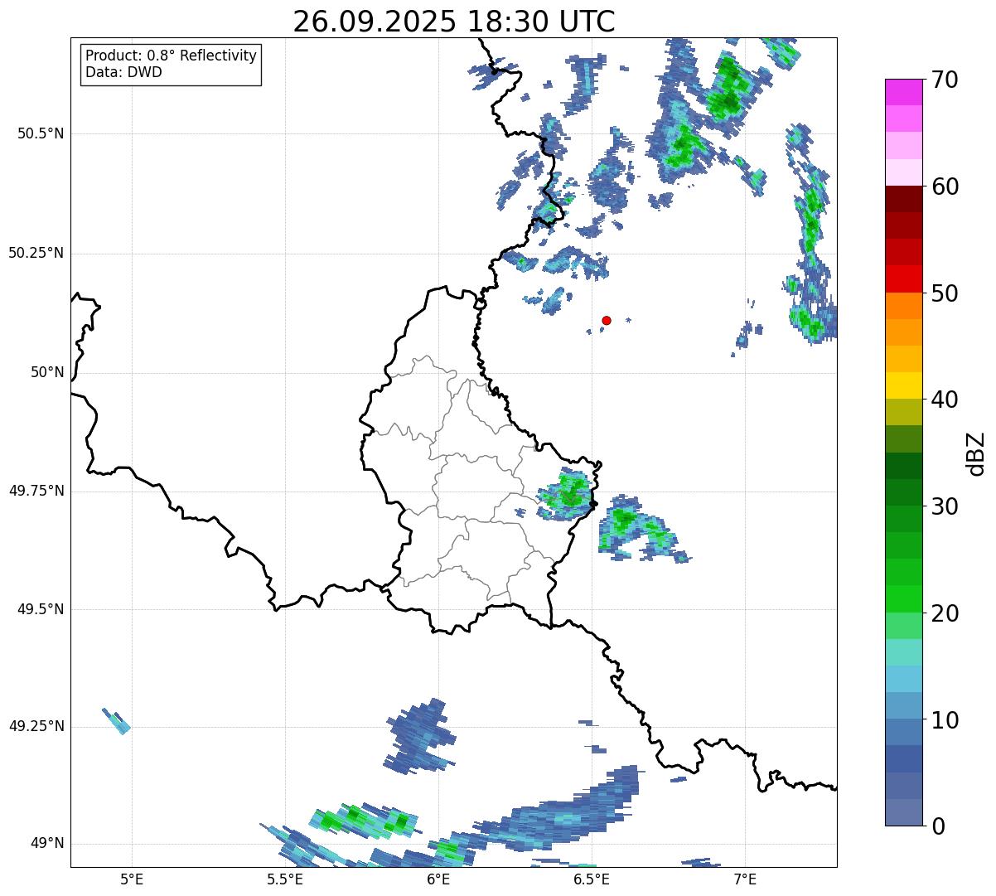
Task: Click the rain cell left of the 49.75°N eastern border
Action: pyautogui.click(x=566, y=495)
